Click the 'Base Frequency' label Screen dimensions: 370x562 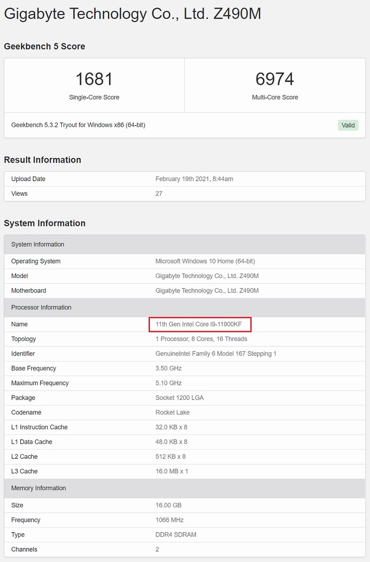pos(34,368)
